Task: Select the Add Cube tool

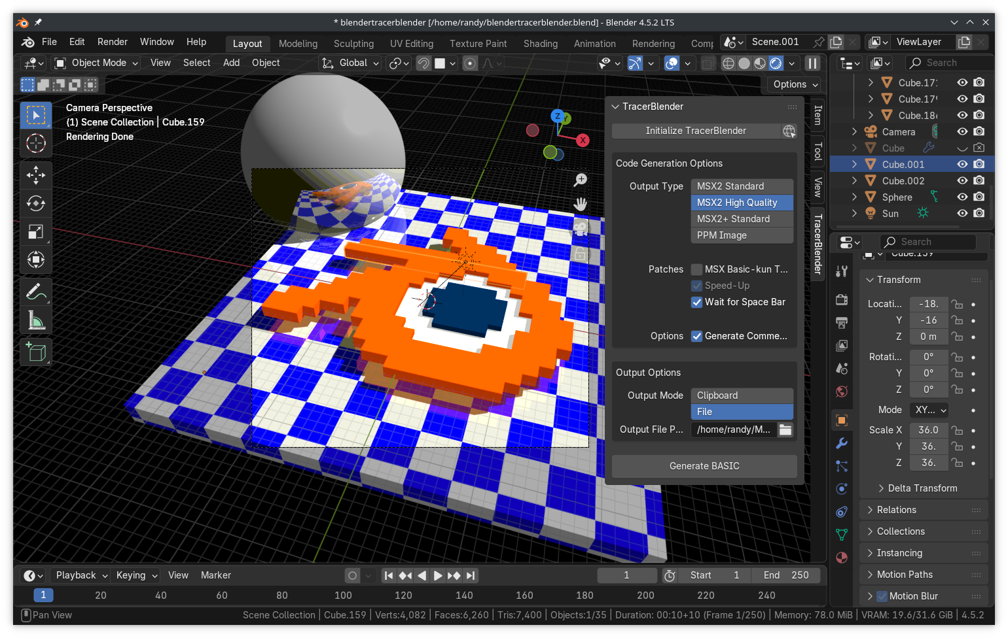Action: pos(35,352)
